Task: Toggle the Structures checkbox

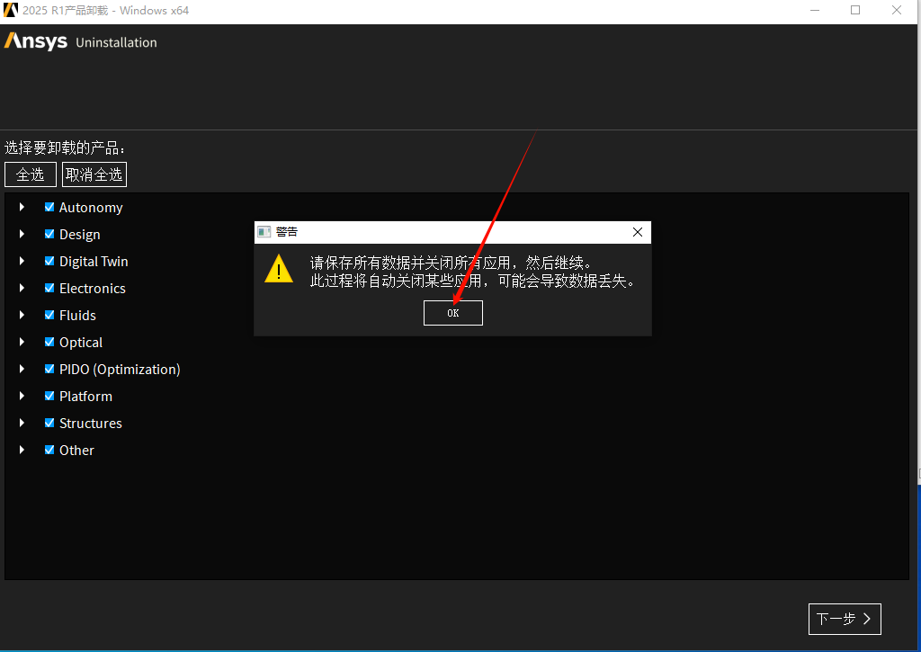Action: pos(49,423)
